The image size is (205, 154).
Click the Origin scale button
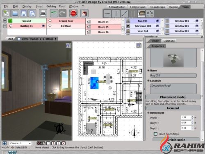(x=176, y=139)
